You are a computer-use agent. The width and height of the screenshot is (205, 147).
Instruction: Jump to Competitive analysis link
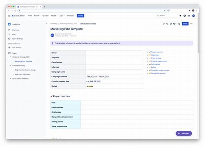[x=158, y=73]
